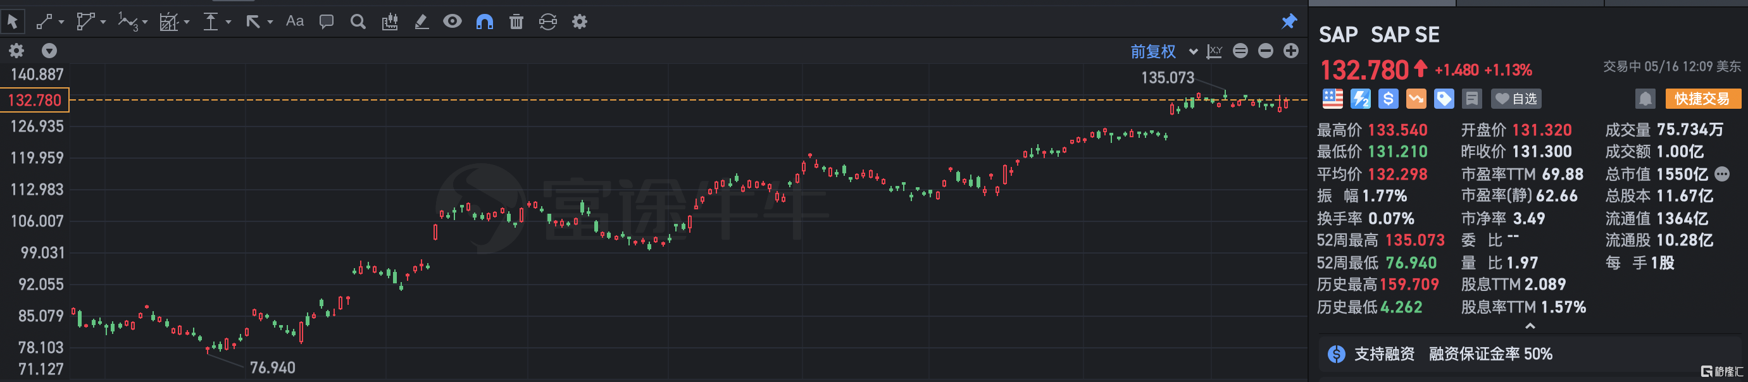
Task: Toggle the blue magnet snap mode
Action: coord(485,22)
